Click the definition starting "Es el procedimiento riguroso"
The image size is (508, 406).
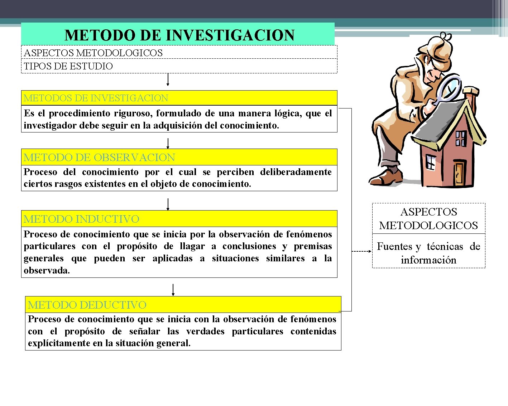pyautogui.click(x=179, y=119)
